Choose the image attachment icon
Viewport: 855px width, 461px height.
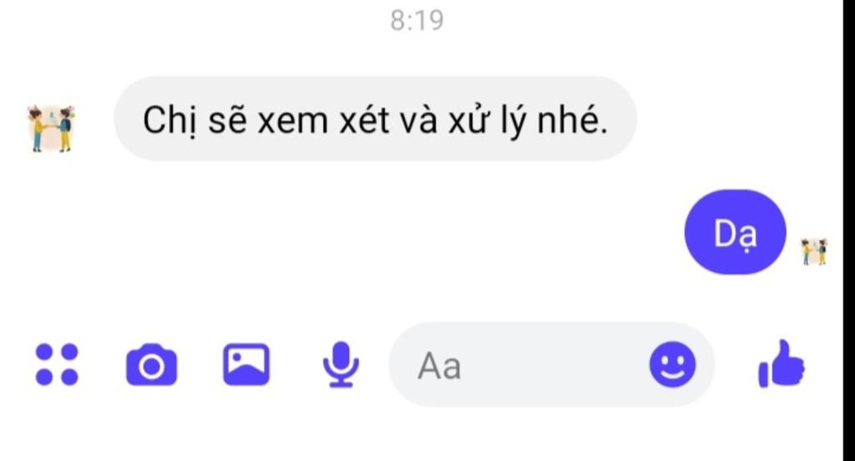pyautogui.click(x=246, y=364)
